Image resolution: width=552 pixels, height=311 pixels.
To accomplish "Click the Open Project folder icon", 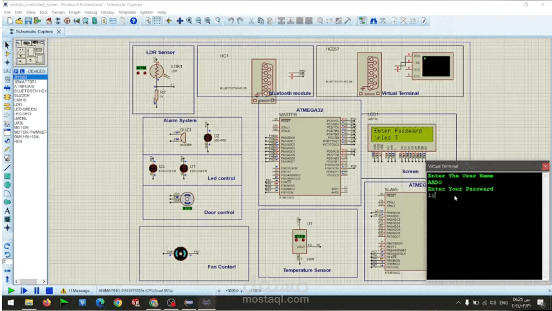I will (19, 21).
